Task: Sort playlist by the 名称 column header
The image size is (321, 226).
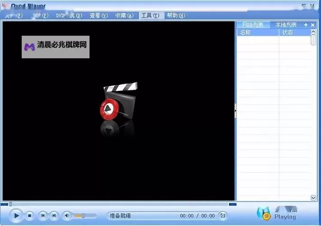Action: point(258,33)
